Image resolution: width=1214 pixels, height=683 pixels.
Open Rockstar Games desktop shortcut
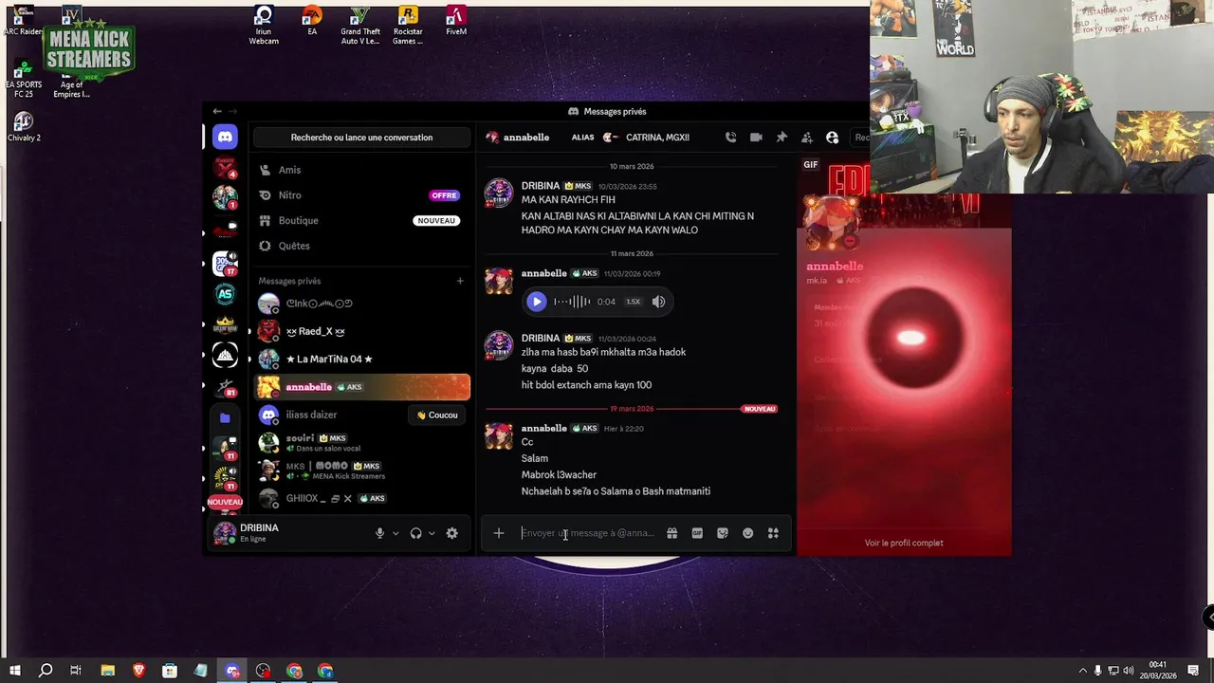[408, 26]
